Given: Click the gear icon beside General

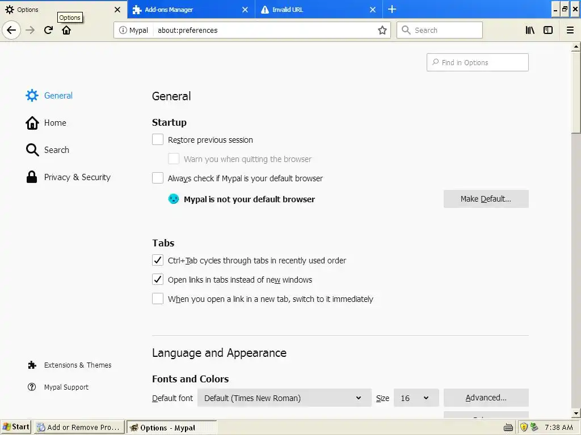Looking at the screenshot, I should [x=32, y=95].
